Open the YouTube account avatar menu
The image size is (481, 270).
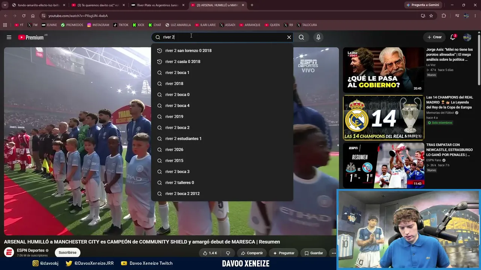[467, 37]
